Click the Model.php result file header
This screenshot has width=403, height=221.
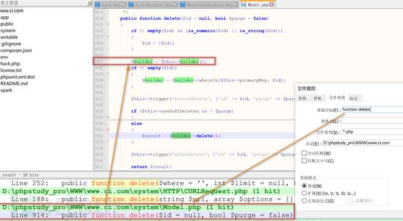(147, 207)
